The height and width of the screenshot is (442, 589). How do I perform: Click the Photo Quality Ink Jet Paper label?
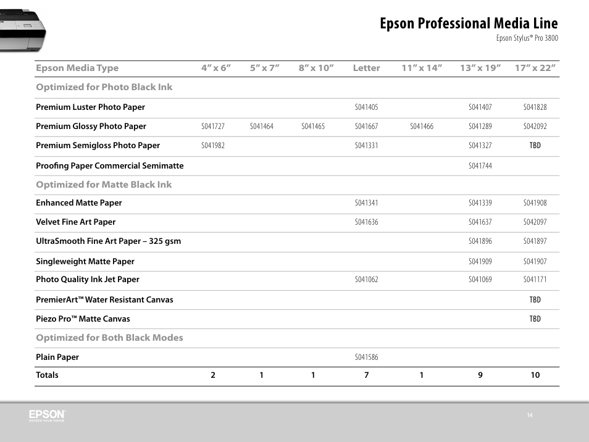[88, 280]
